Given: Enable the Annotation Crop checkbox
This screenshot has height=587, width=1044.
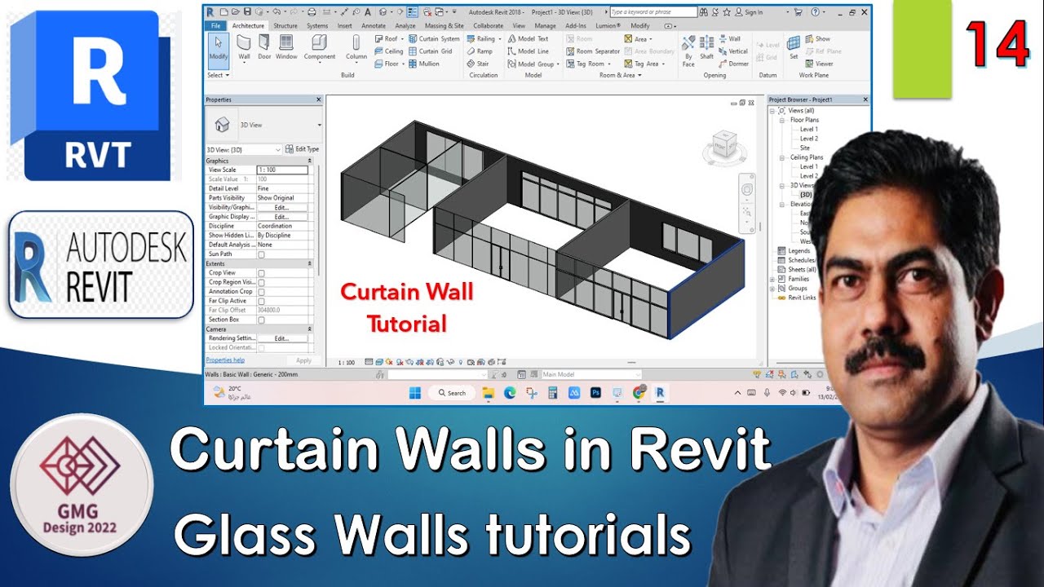Looking at the screenshot, I should pos(261,292).
